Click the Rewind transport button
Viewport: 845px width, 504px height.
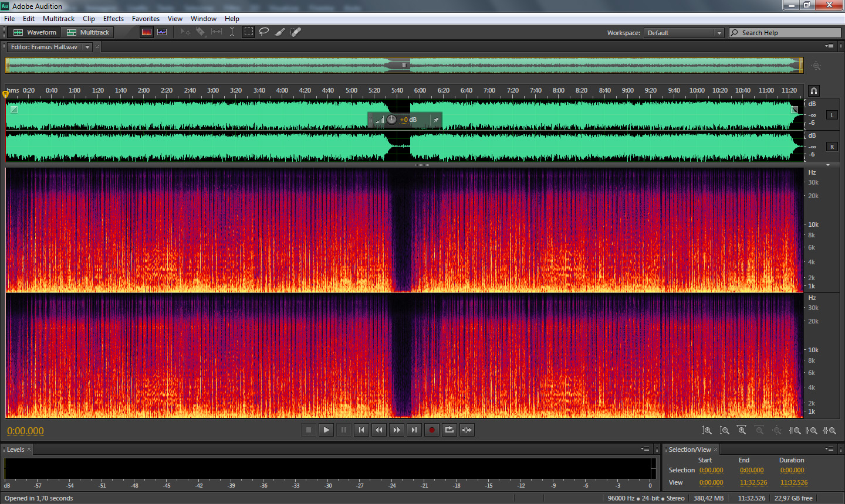point(379,430)
